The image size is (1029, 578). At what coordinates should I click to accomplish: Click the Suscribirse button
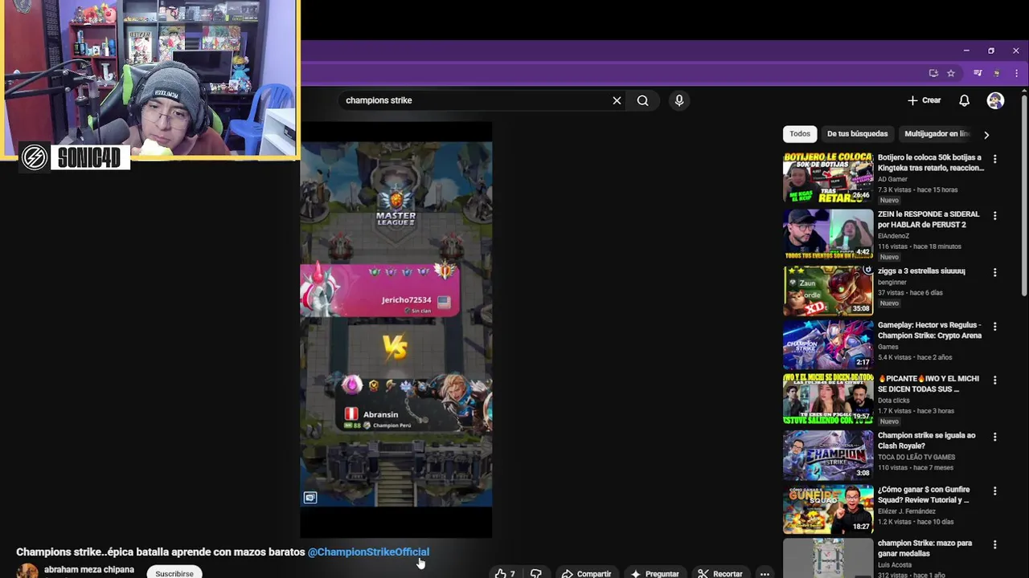[174, 572]
